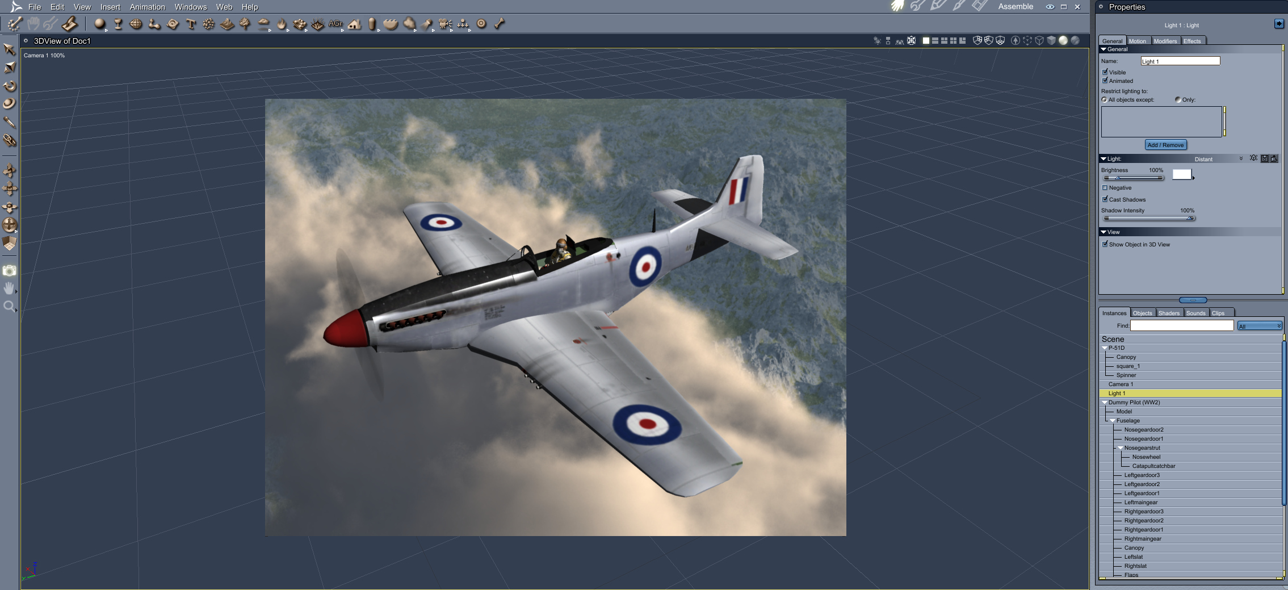Toggle the Animated checkbox
The image size is (1288, 590).
[1105, 81]
